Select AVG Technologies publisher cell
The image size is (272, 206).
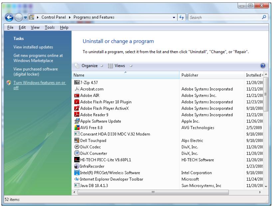(x=198, y=128)
